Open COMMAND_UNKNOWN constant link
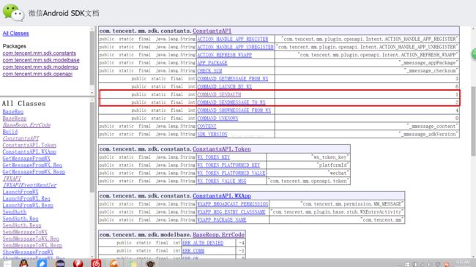Viewport: 476px width, 267px height. click(217, 118)
